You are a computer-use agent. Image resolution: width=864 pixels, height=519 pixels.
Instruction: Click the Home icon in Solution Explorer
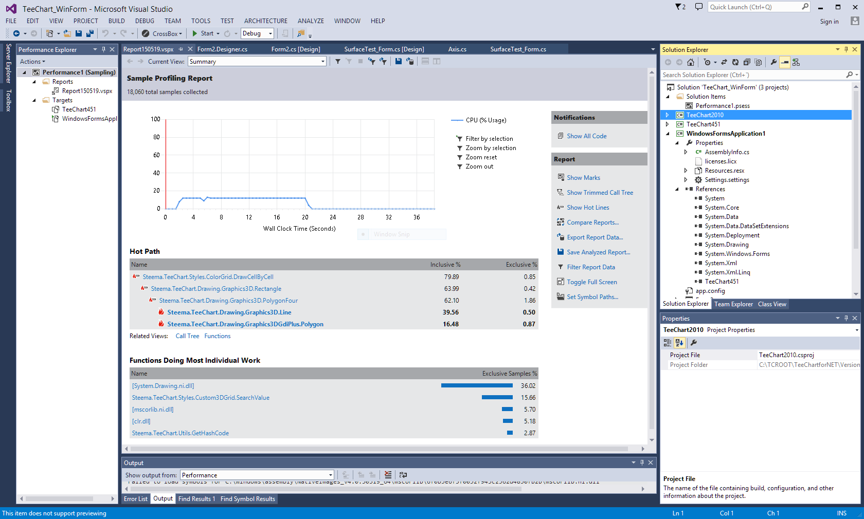click(691, 62)
